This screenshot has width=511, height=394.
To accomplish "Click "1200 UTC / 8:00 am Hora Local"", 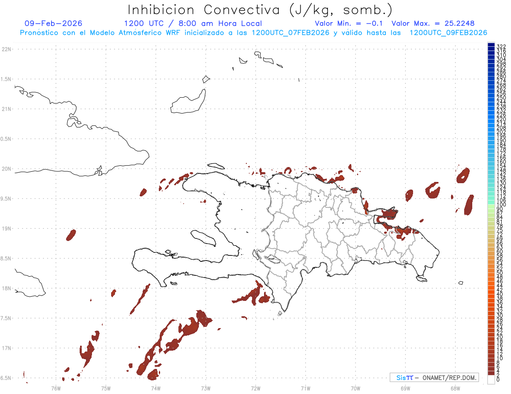I will [x=193, y=23].
